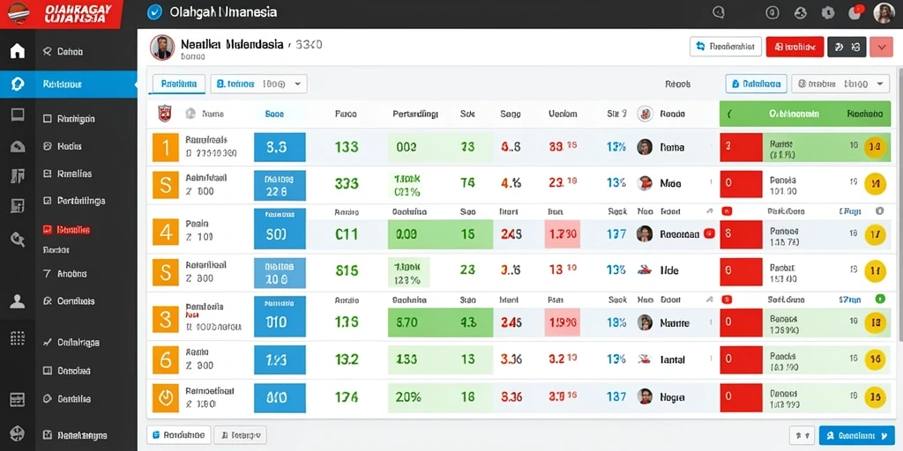Click the yellow circle badge in first row
Image resolution: width=903 pixels, height=451 pixels.
875,147
